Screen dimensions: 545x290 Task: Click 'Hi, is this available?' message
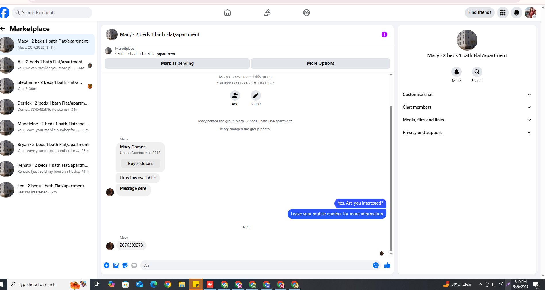[138, 178]
